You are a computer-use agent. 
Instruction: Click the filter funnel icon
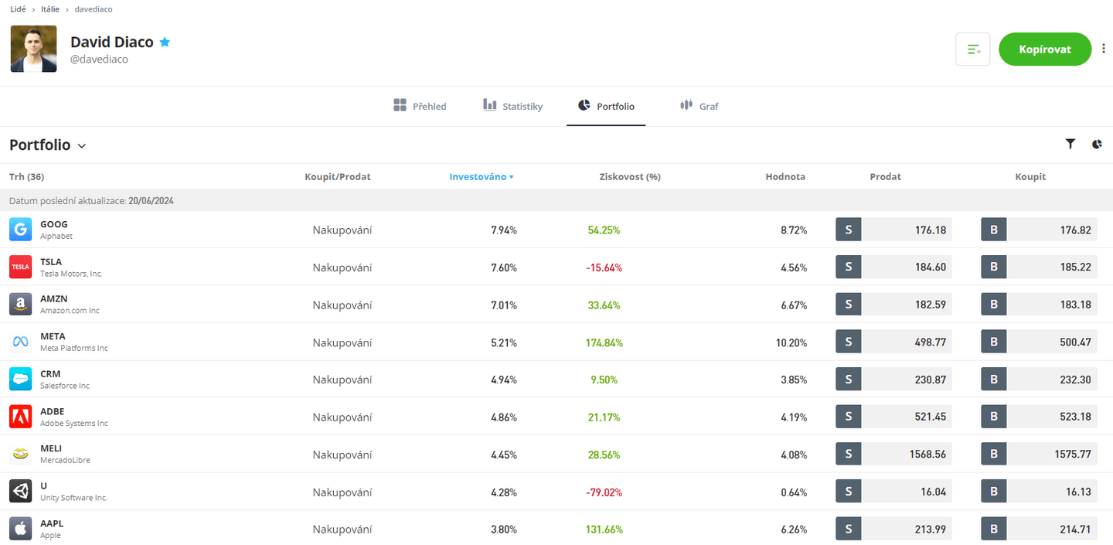[1070, 144]
